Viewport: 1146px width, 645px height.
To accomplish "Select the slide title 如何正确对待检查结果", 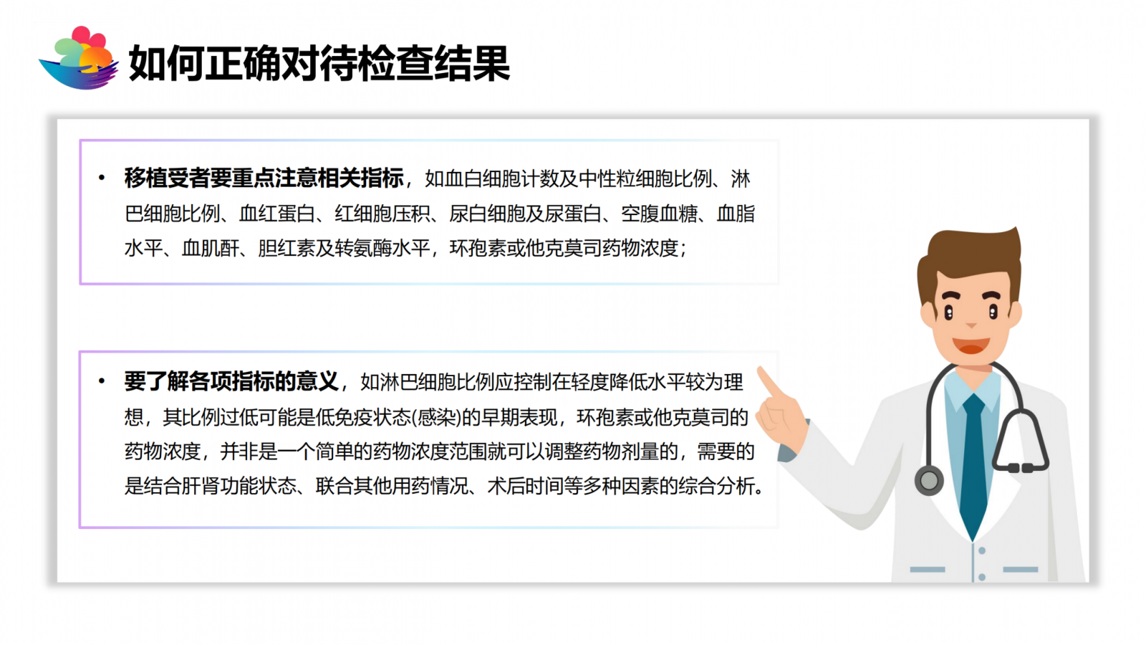I will click(x=319, y=63).
